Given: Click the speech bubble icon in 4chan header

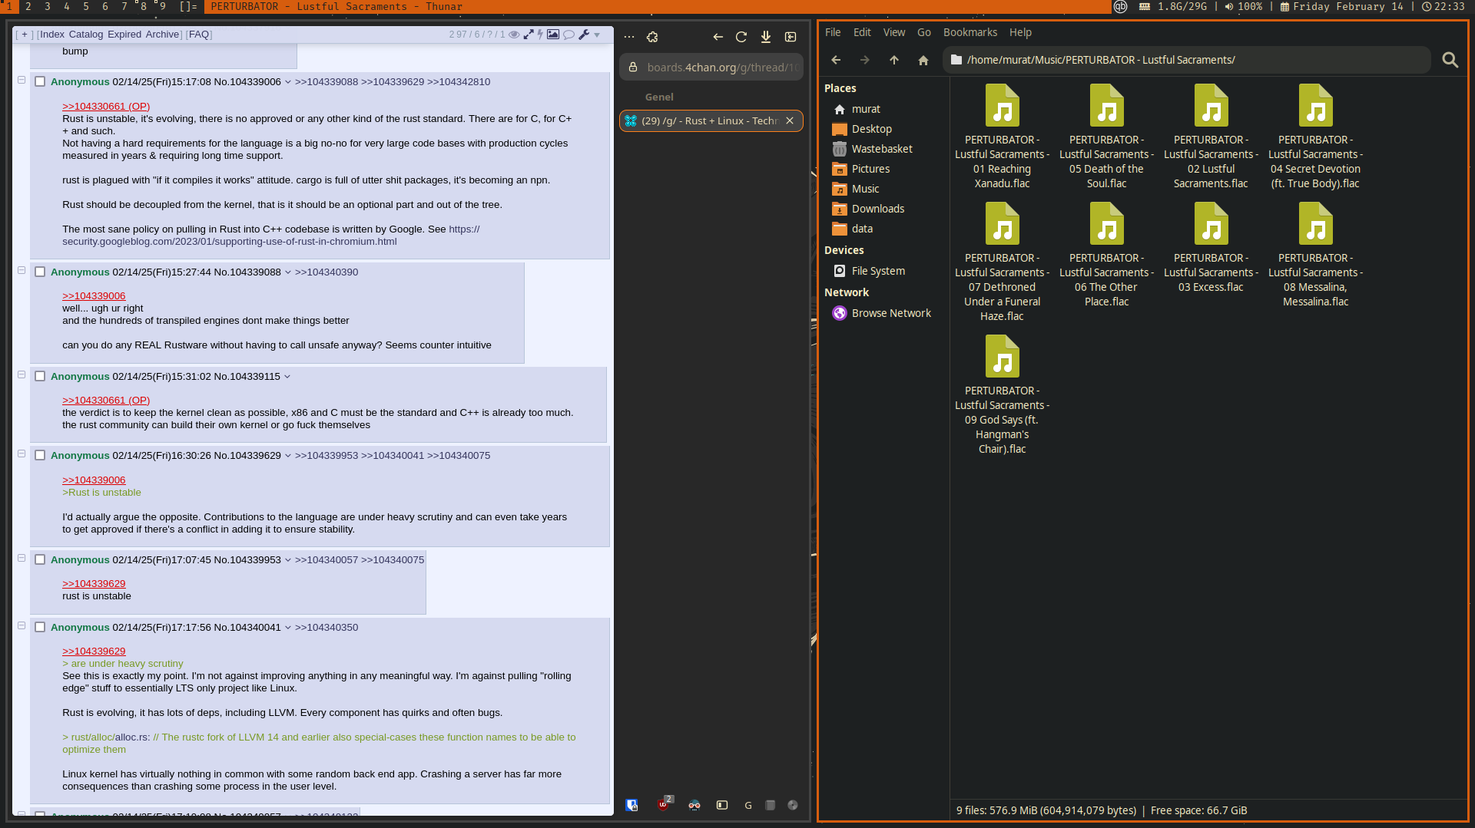Looking at the screenshot, I should tap(569, 35).
